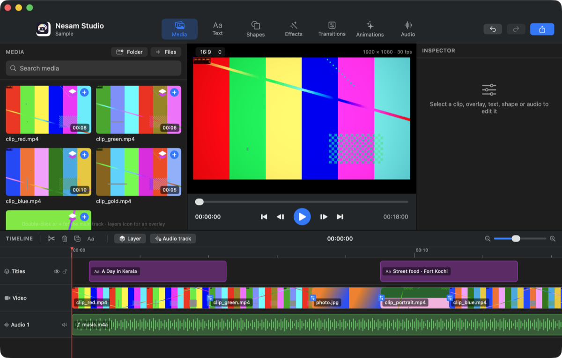Screen dimensions: 562x358
Task: Add clip_blue.mp4 with its plus icon
Action: coord(84,155)
